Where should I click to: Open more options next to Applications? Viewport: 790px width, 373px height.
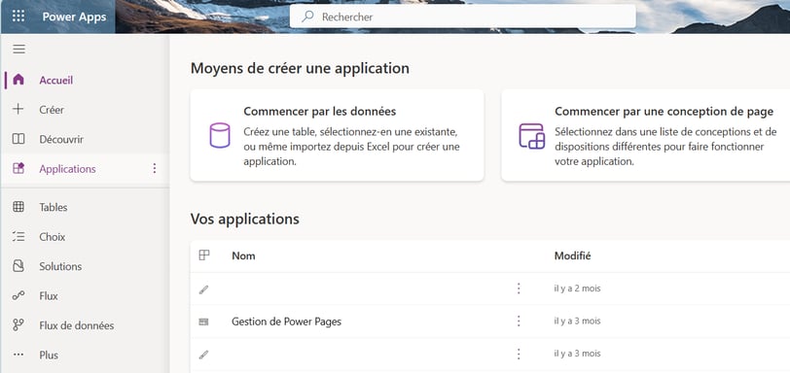tap(155, 168)
